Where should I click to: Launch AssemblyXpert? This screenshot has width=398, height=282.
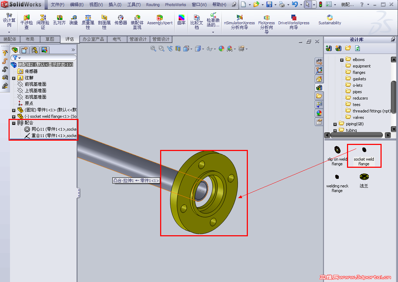(x=160, y=20)
